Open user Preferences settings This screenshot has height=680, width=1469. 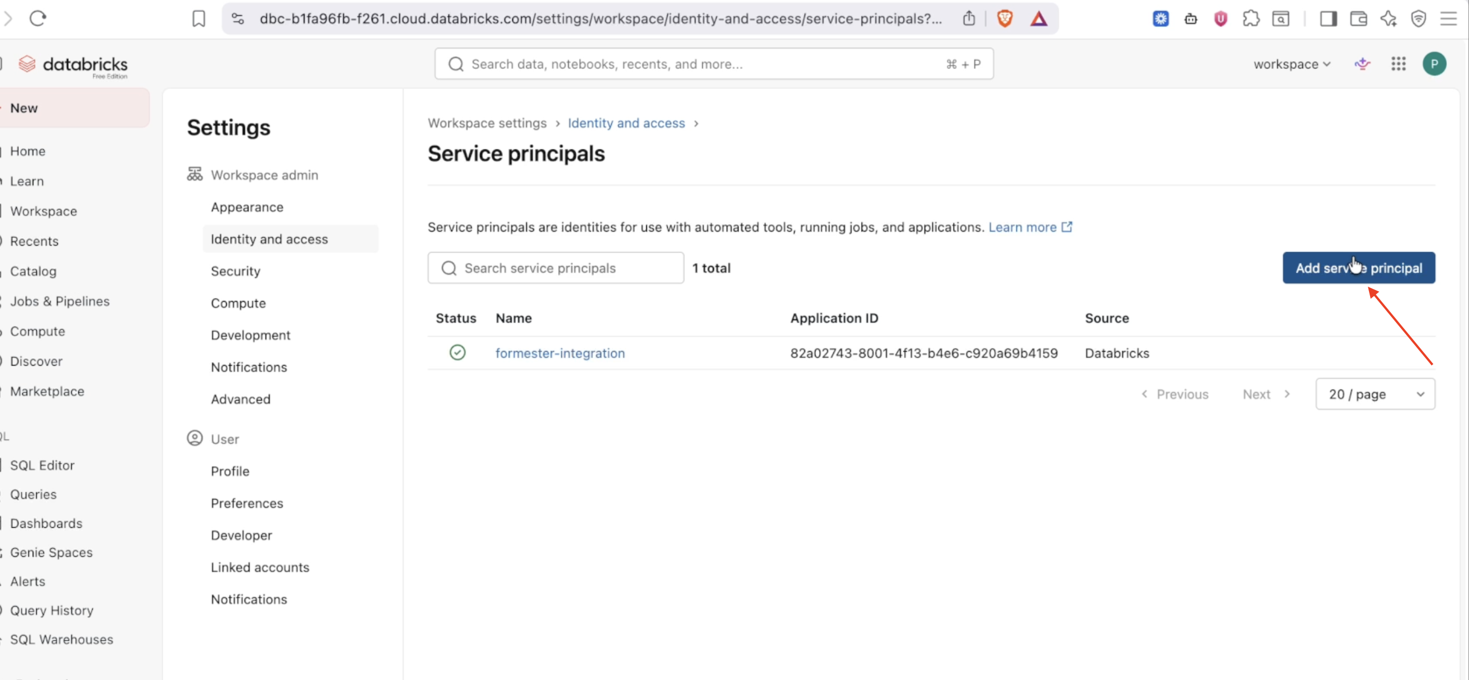[247, 503]
